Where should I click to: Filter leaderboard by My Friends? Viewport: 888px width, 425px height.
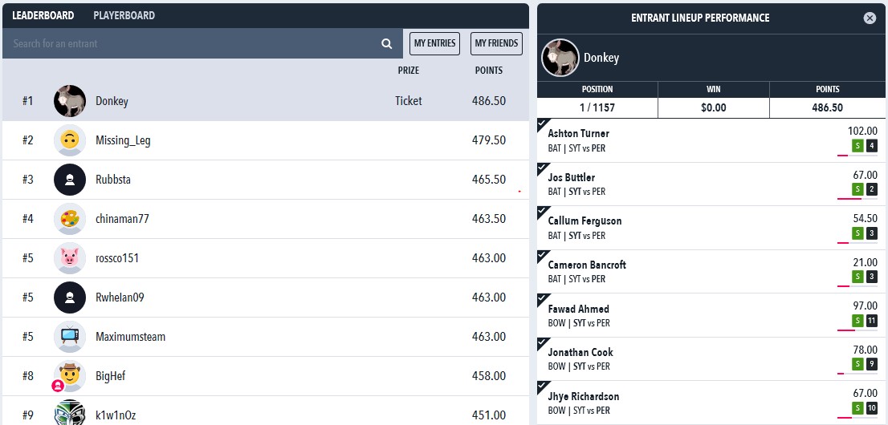tap(496, 43)
